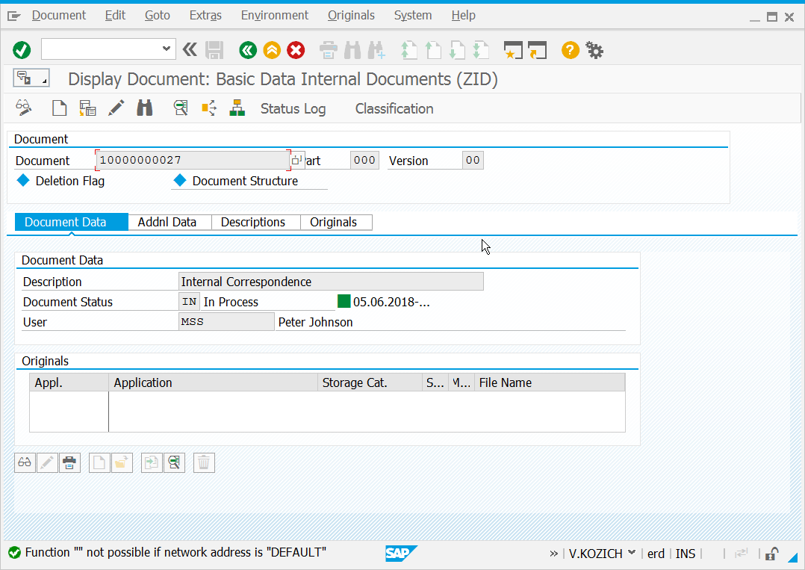Click the yellow Exit icon
Viewport: 805px width, 570px height.
click(x=272, y=50)
